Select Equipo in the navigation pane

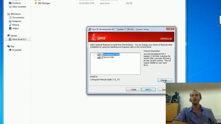pos(14,35)
